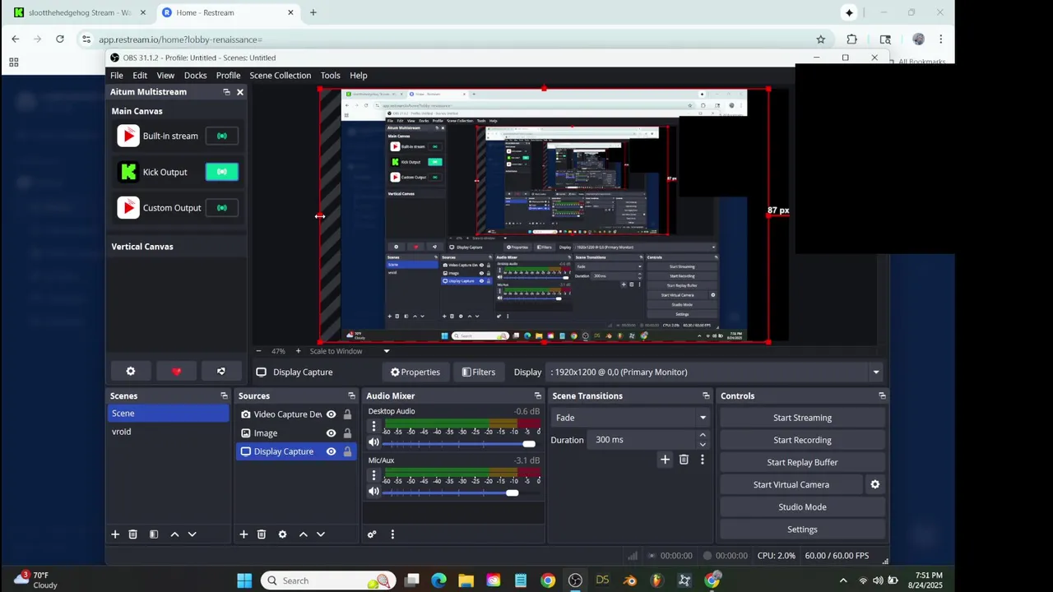Open Filters for Display Capture

click(x=479, y=372)
